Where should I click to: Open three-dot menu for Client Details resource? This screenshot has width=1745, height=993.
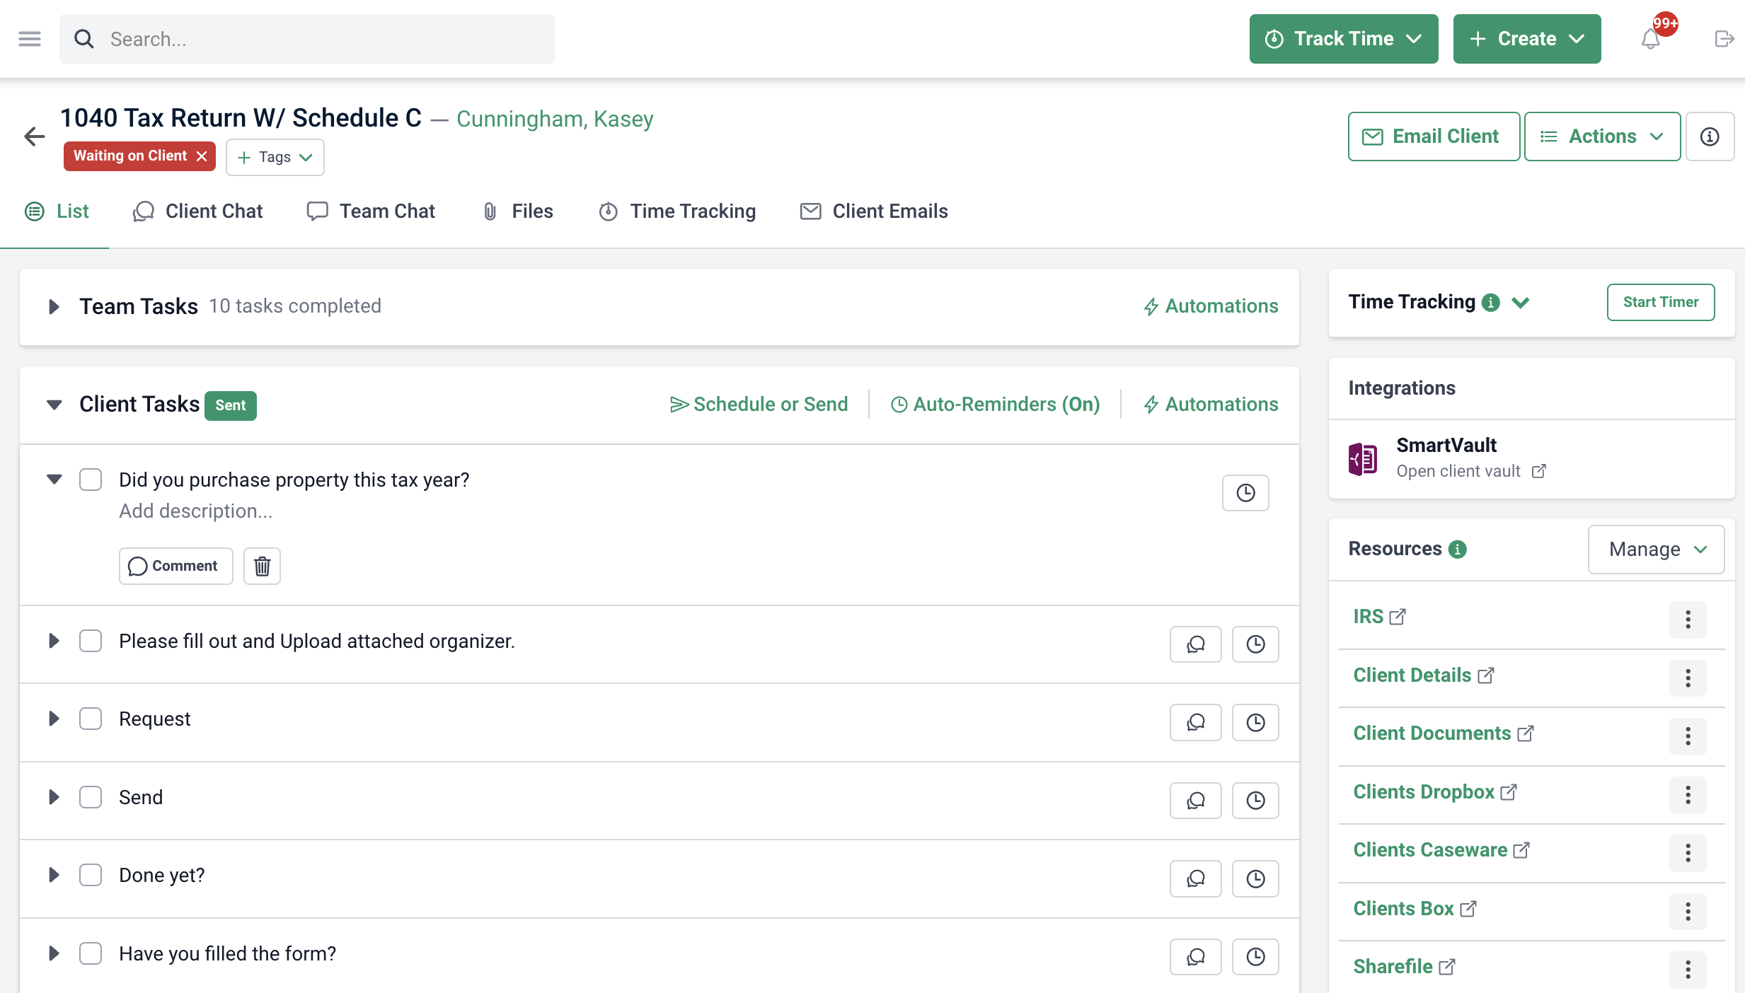pyautogui.click(x=1688, y=678)
